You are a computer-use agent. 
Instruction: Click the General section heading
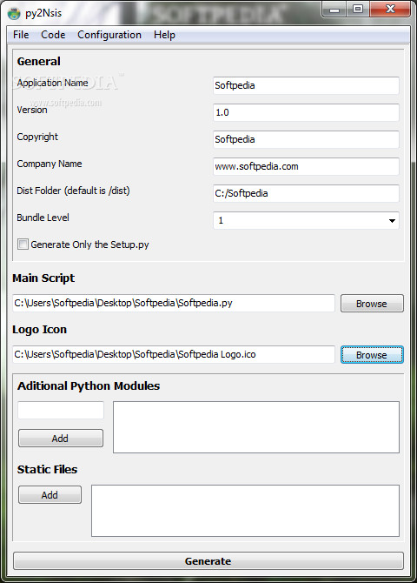(x=38, y=62)
